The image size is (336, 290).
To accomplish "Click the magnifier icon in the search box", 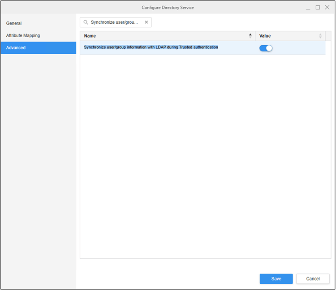I will point(86,22).
